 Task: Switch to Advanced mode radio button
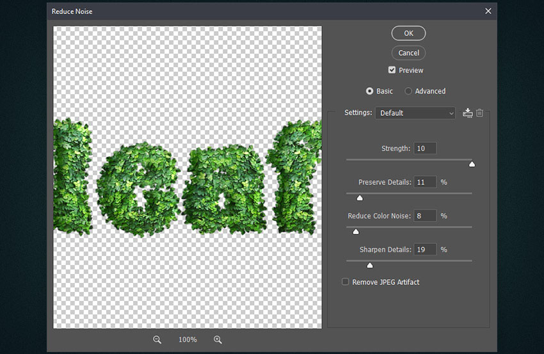click(408, 91)
